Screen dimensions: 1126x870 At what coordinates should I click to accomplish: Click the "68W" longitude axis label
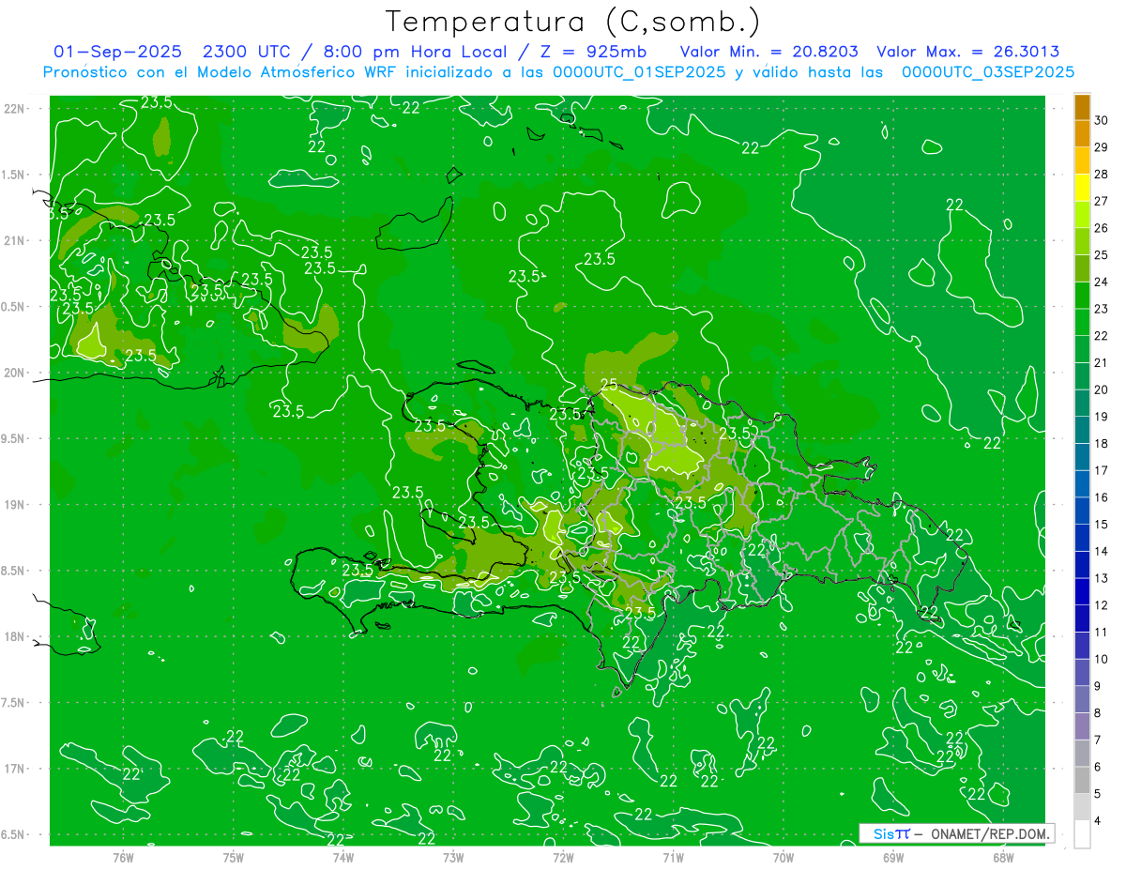[1003, 857]
